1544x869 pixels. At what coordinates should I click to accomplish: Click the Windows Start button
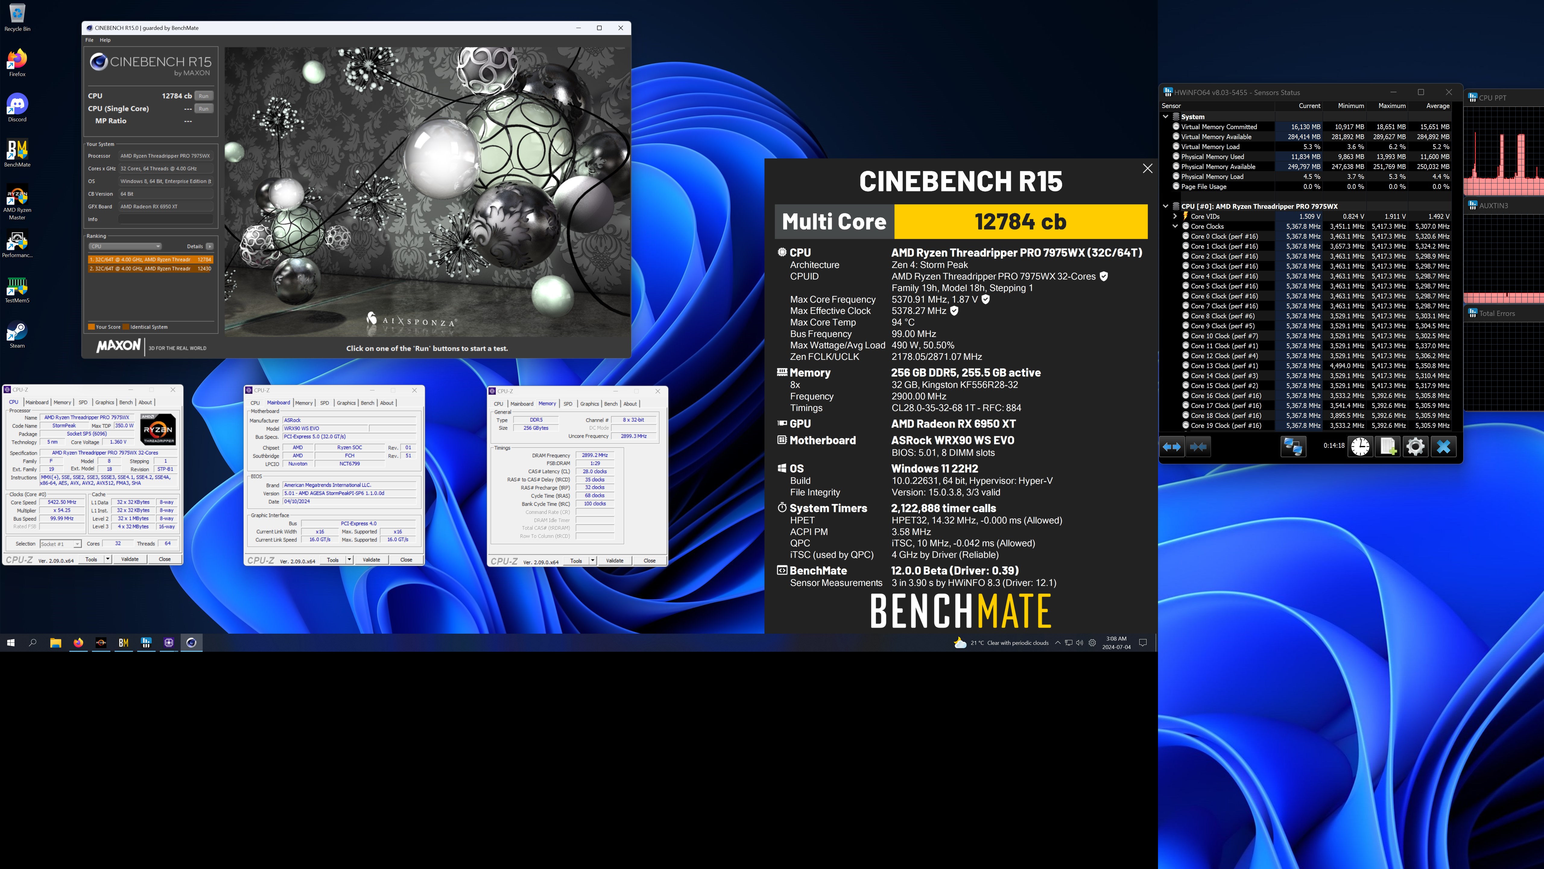click(10, 642)
